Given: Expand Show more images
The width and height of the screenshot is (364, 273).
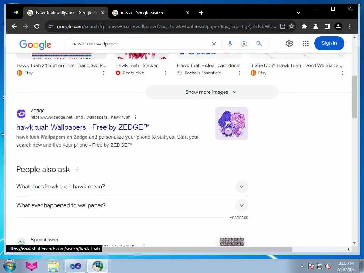Looking at the screenshot, I should [x=212, y=92].
